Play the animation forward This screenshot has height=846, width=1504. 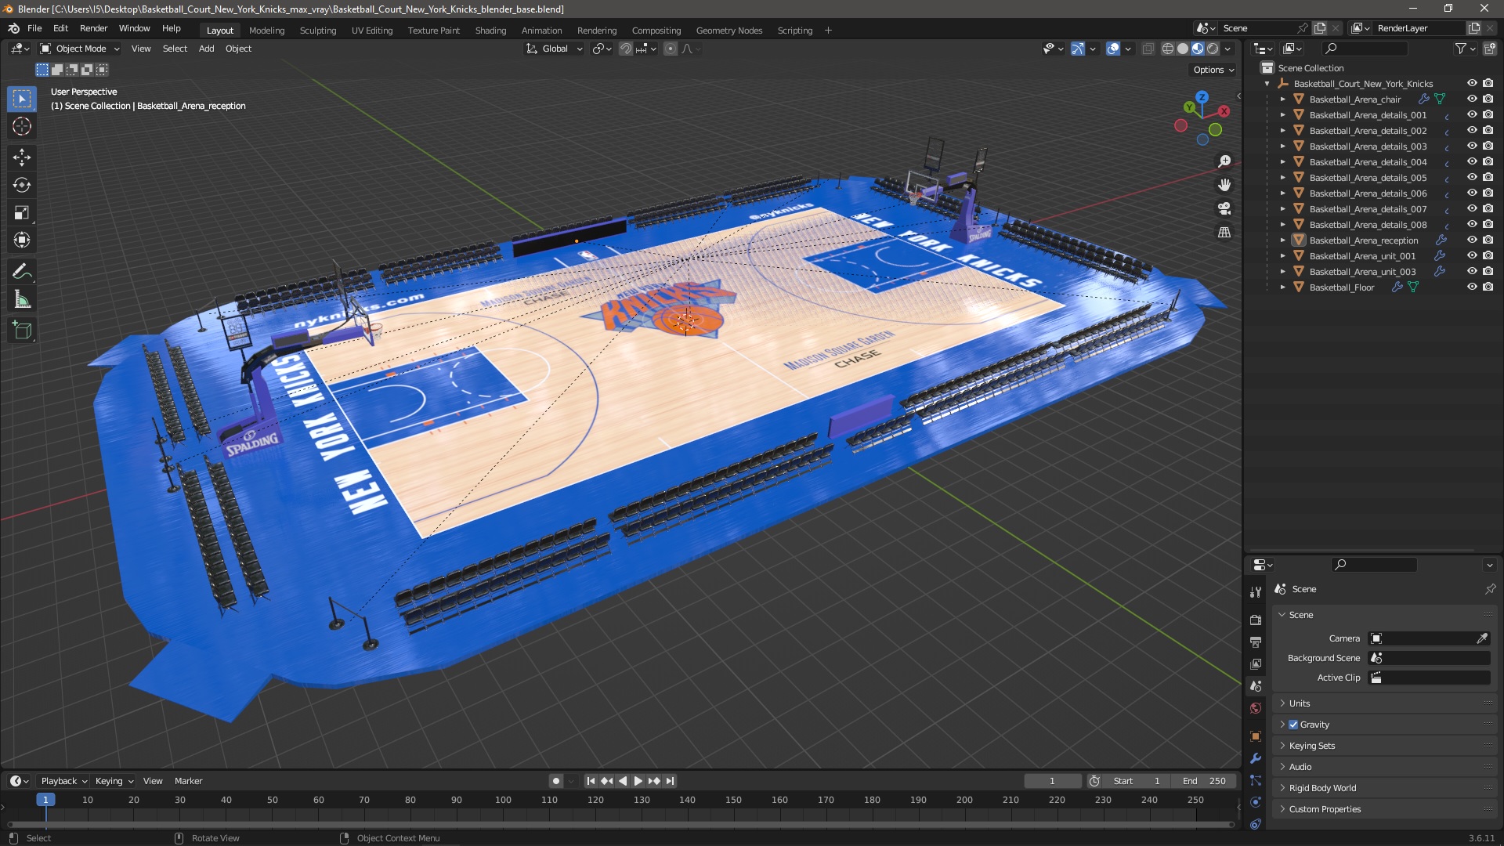click(638, 781)
